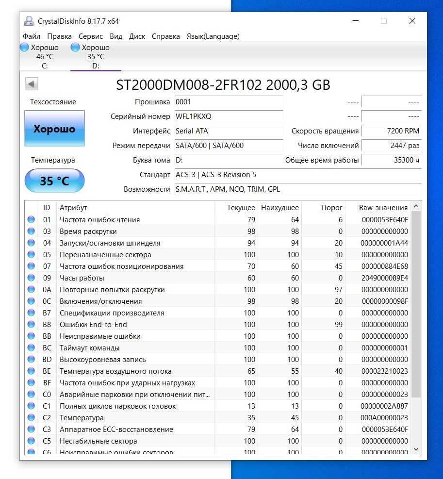Click status orb for attribute BF row
Viewport: 443px width, 479px height.
[x=31, y=382]
